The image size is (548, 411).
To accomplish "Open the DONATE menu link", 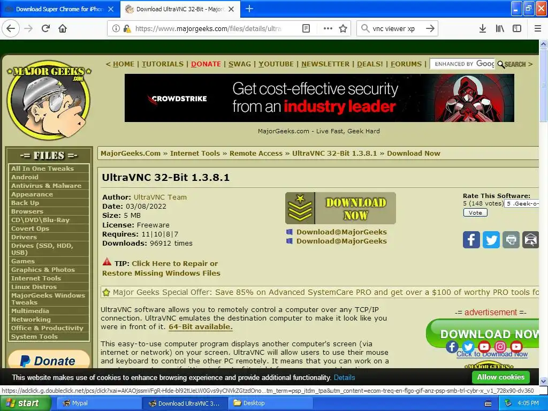I will point(206,64).
